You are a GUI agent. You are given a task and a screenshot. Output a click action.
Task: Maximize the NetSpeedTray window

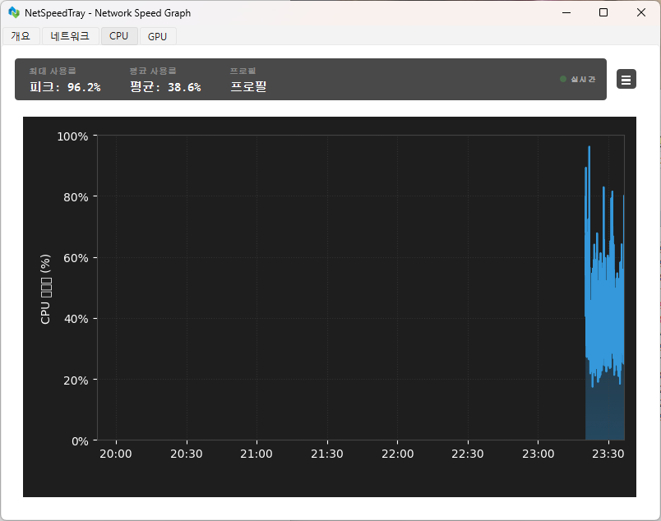pyautogui.click(x=603, y=12)
